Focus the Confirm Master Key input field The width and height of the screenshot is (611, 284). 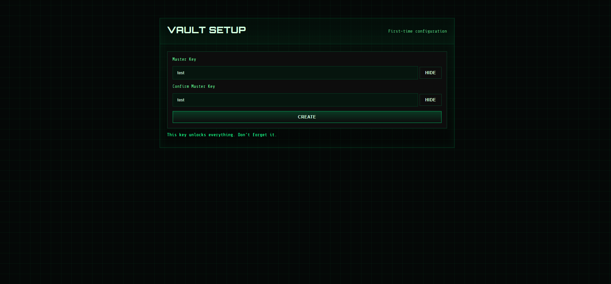(295, 100)
